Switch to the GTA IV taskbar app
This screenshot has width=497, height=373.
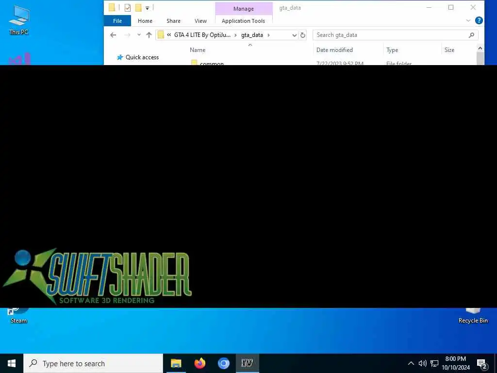tap(247, 363)
